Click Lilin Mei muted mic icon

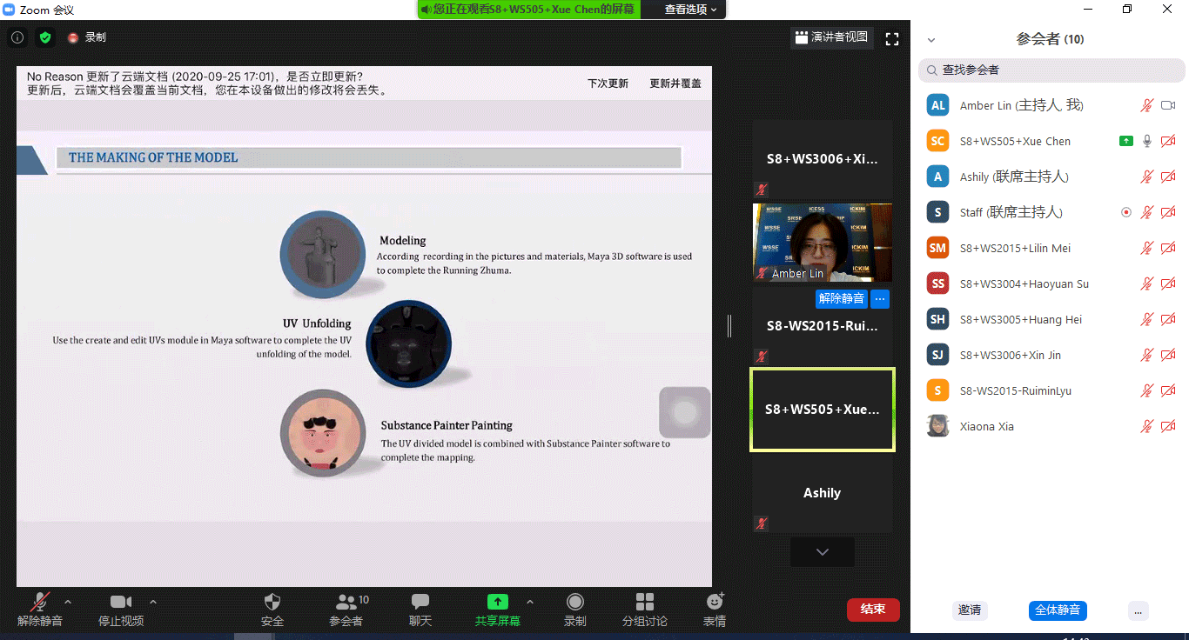click(x=1147, y=248)
